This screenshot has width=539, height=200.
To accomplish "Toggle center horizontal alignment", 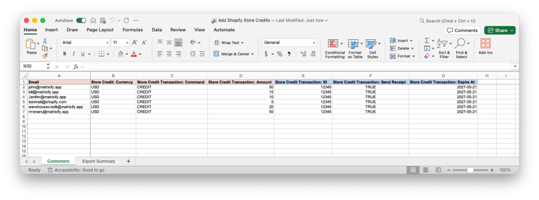I will click(x=169, y=54).
